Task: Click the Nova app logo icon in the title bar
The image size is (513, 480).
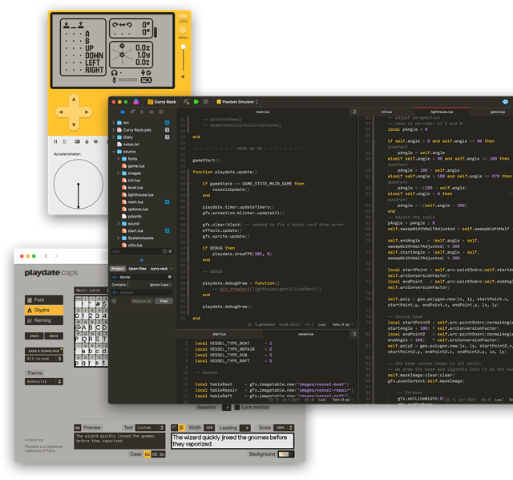Action: tap(136, 102)
